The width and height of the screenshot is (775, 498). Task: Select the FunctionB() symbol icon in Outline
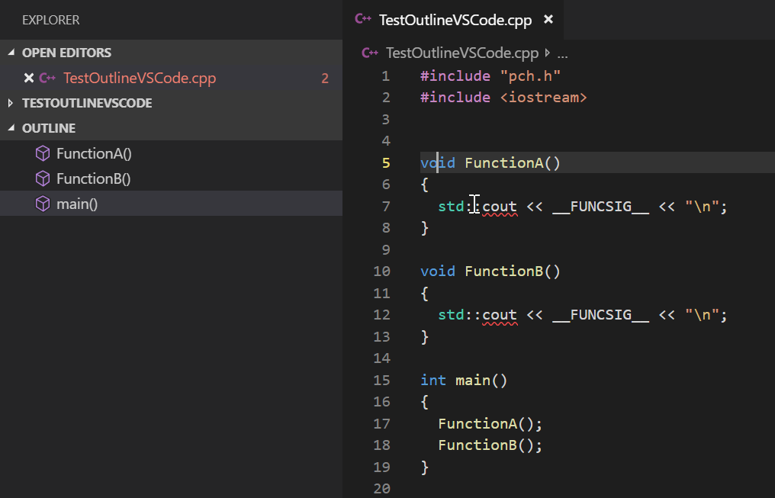42,178
